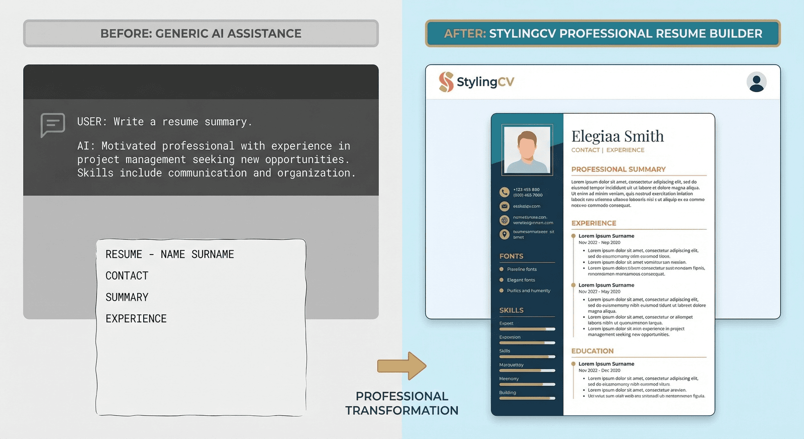Click the phone icon in resume sidebar
The height and width of the screenshot is (439, 804).
tap(505, 192)
